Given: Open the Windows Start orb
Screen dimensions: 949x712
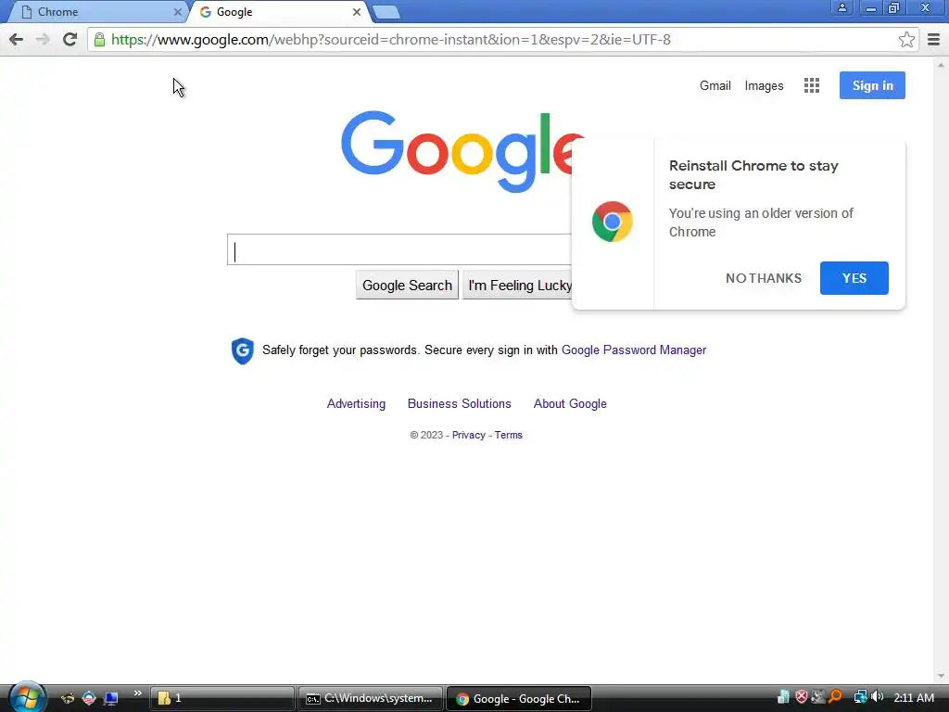Looking at the screenshot, I should tap(27, 697).
